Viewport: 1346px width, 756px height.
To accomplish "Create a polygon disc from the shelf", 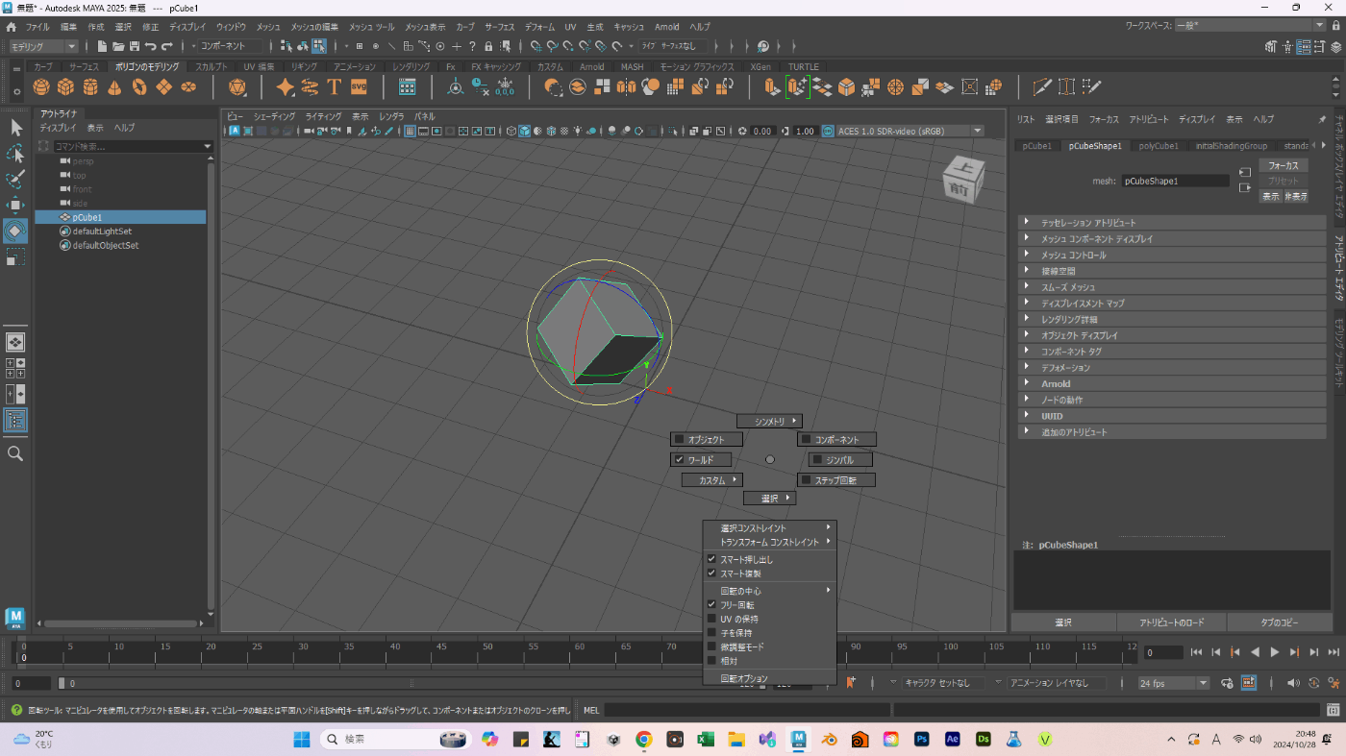I will click(x=188, y=87).
